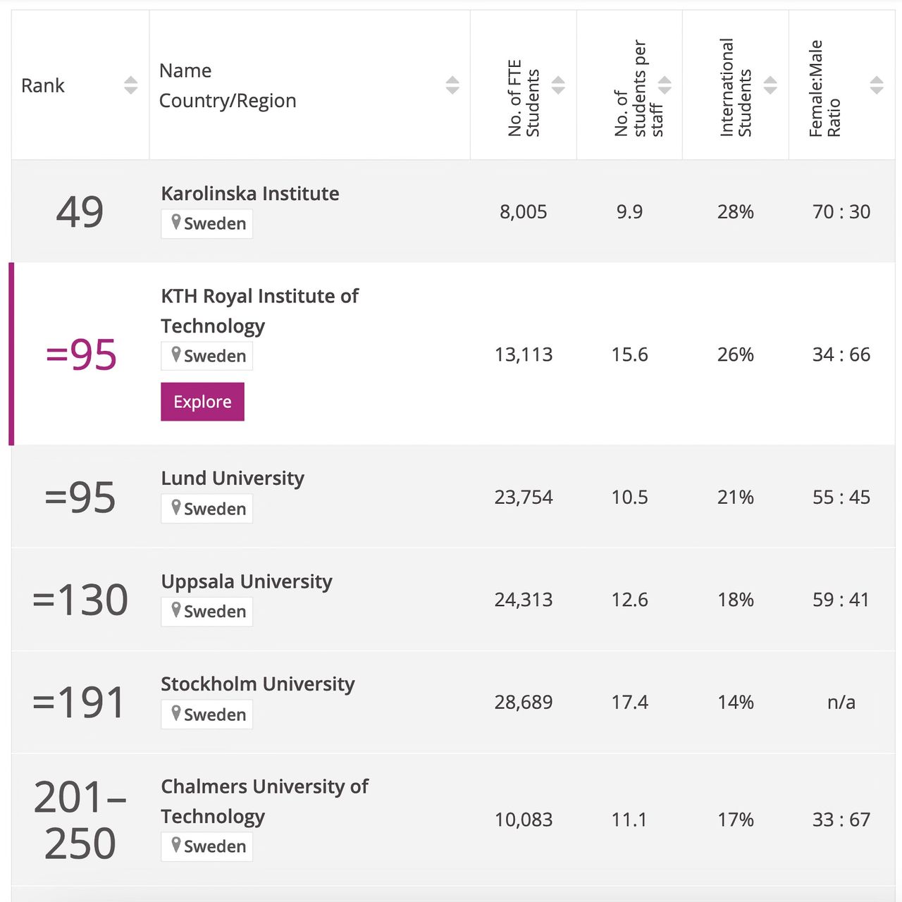Image resolution: width=902 pixels, height=902 pixels.
Task: Open Lund University profile link
Action: click(x=233, y=478)
